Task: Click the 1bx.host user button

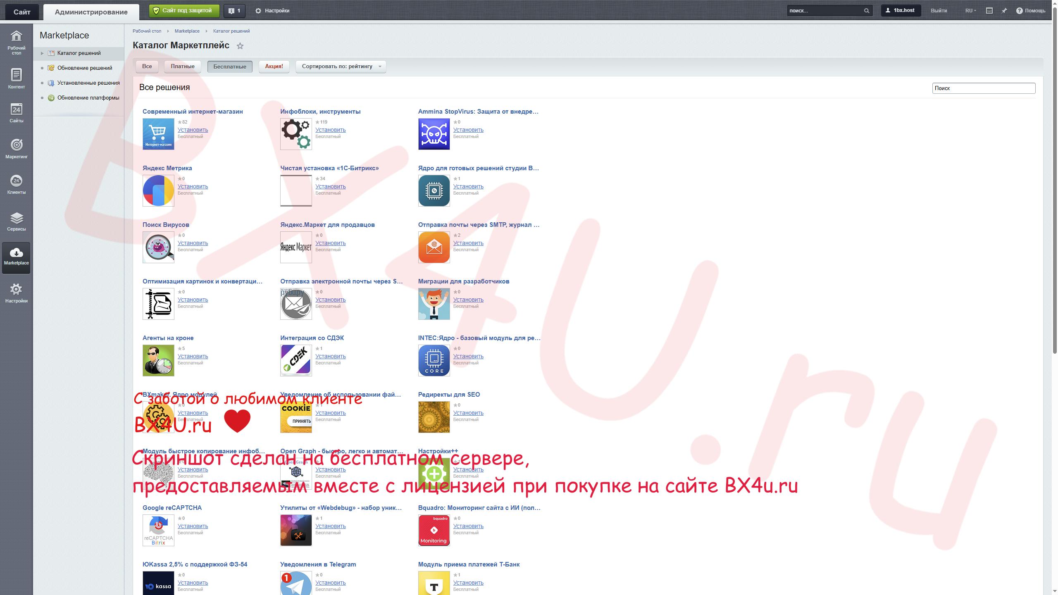Action: click(x=901, y=11)
